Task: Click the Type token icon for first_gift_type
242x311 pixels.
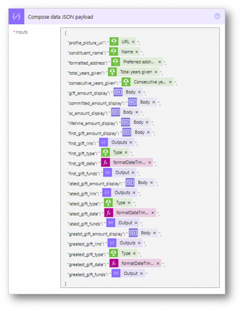Action: (x=105, y=152)
